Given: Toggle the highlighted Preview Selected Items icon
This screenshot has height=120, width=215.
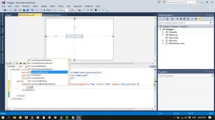Looking at the screenshot, I should pos(200,19).
